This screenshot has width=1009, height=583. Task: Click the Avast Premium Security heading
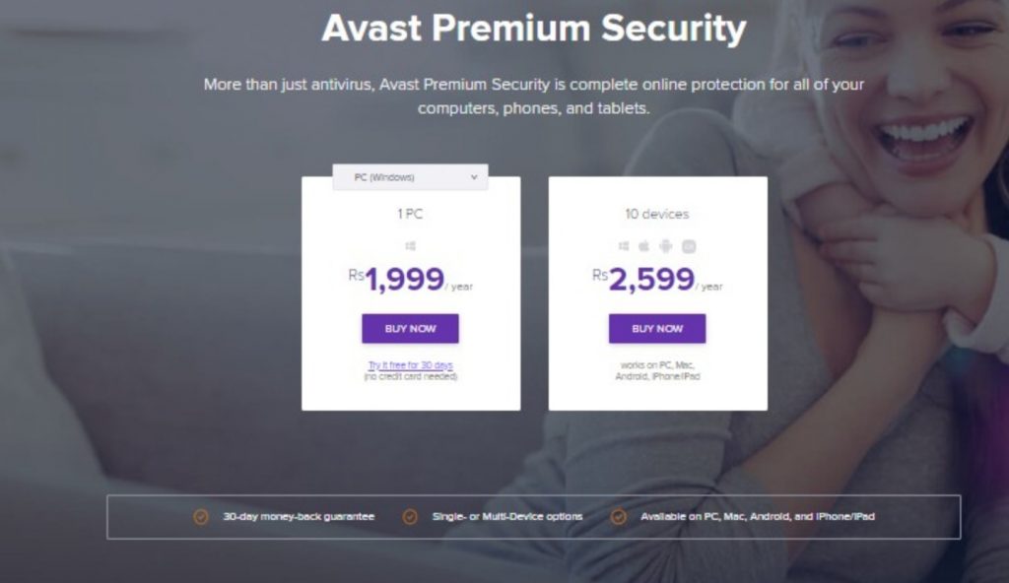point(532,30)
